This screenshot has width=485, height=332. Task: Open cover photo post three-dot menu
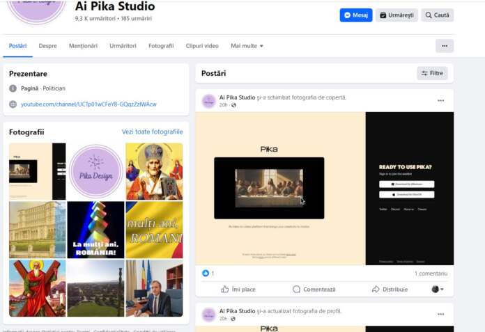click(441, 101)
